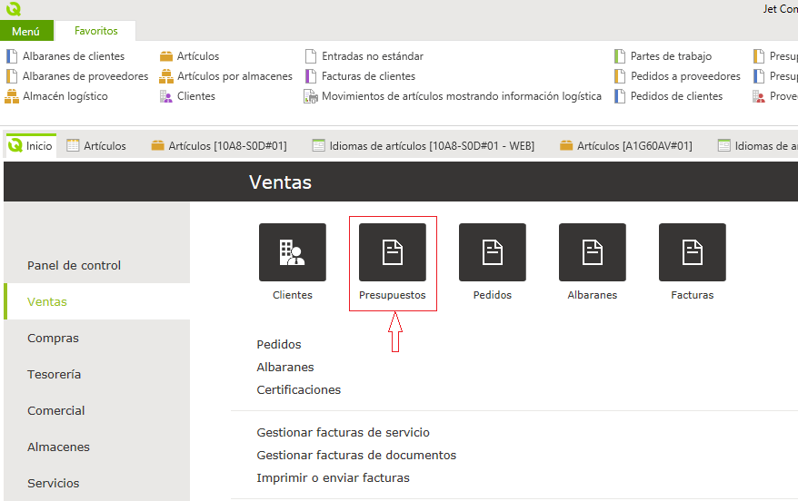Open Facturas de clientes favorite

pos(360,76)
